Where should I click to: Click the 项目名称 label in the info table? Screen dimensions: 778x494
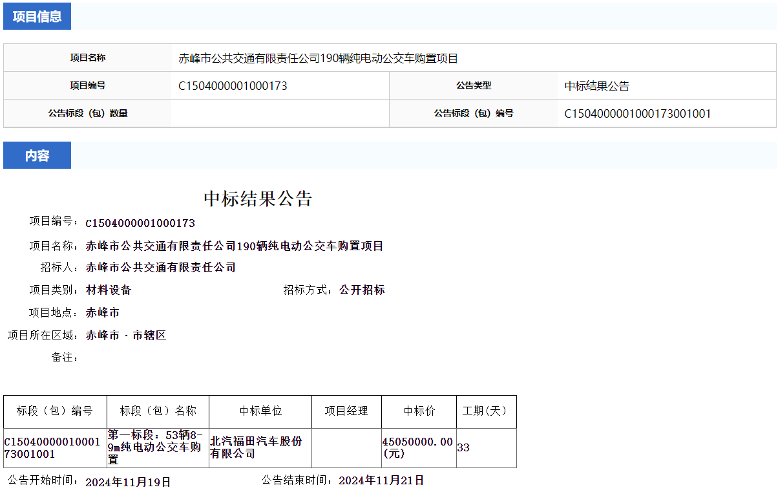(88, 58)
